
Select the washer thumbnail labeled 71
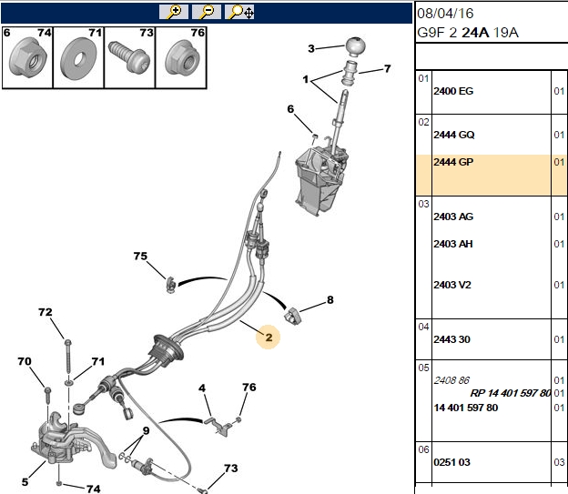tap(78, 57)
